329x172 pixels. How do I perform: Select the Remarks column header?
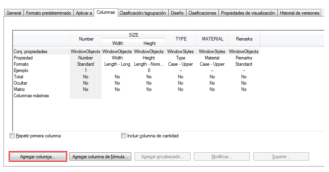point(244,39)
